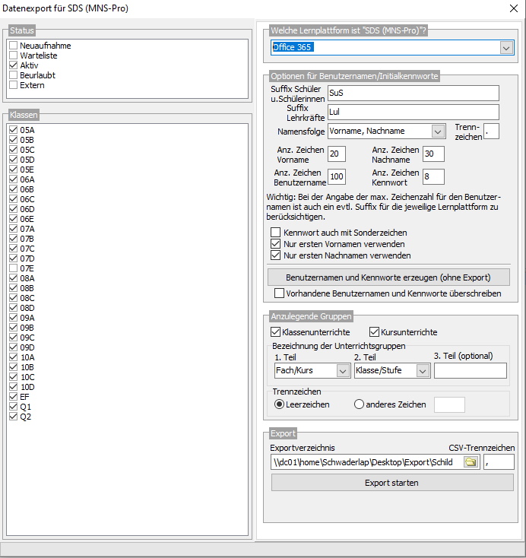Viewport: 526px width, 558px height.
Task: Click Benutzernamen und Kennworte erzeugen button
Action: 388,277
